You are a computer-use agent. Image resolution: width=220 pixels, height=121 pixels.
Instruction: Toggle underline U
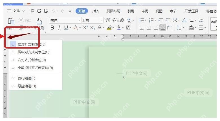click(x=66, y=28)
